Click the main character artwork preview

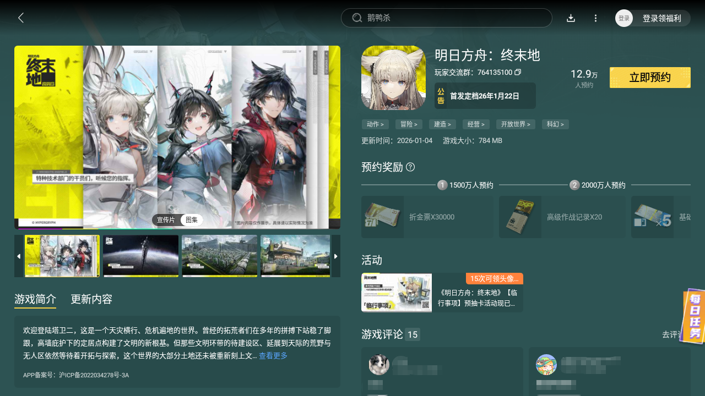(177, 137)
